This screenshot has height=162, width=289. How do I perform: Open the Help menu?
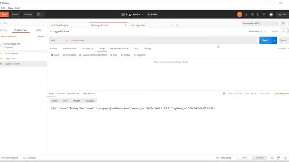click(18, 8)
